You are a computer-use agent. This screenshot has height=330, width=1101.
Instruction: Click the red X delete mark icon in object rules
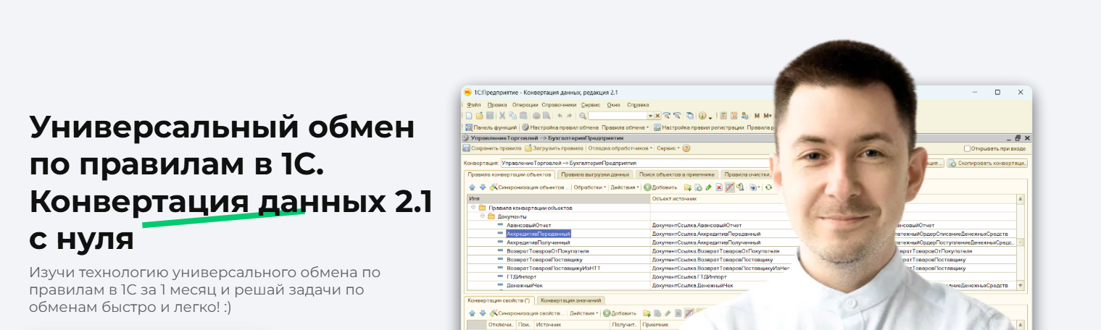[x=719, y=187]
